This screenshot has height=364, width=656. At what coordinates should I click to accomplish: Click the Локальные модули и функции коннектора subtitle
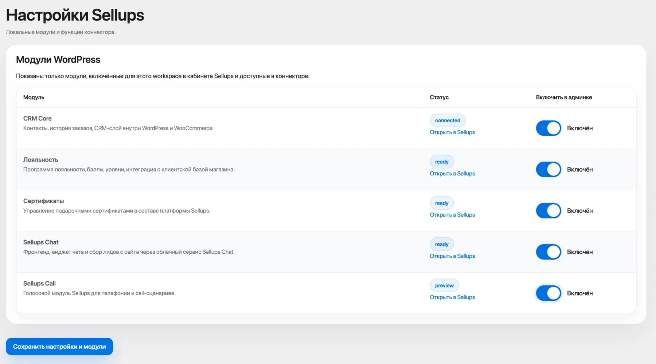60,32
